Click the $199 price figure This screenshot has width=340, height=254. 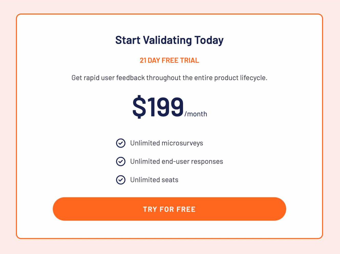[158, 106]
